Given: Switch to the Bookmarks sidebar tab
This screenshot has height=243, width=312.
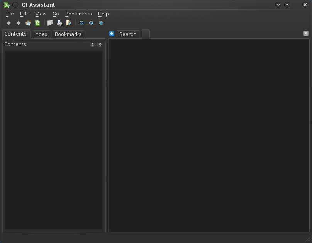Looking at the screenshot, I should [x=68, y=34].
